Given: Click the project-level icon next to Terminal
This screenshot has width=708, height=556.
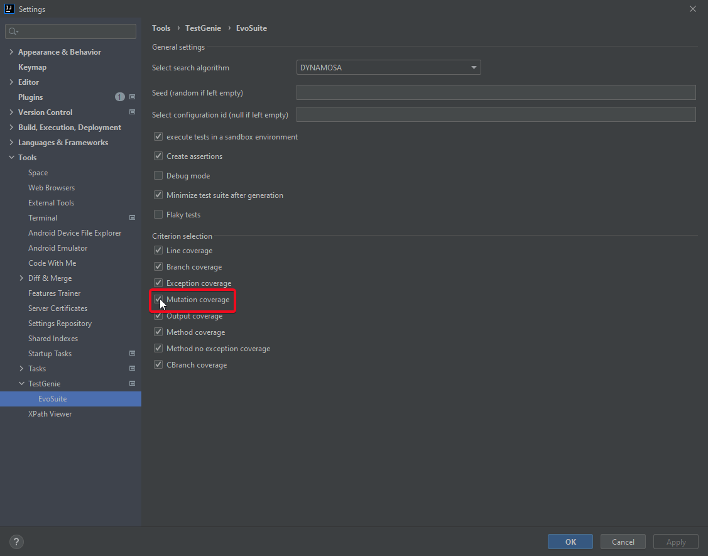Looking at the screenshot, I should coord(133,218).
